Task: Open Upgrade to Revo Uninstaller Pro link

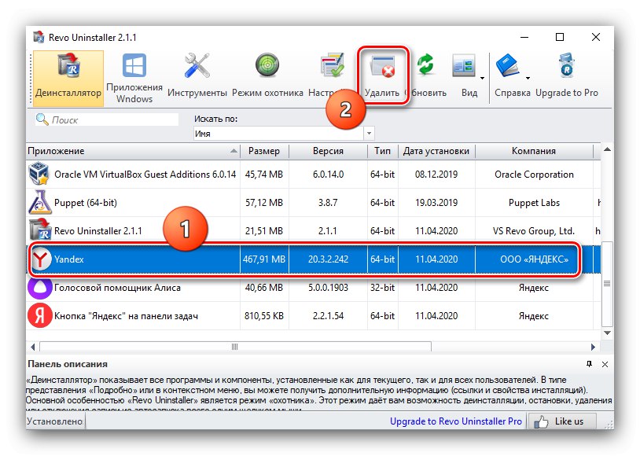Action: point(455,421)
